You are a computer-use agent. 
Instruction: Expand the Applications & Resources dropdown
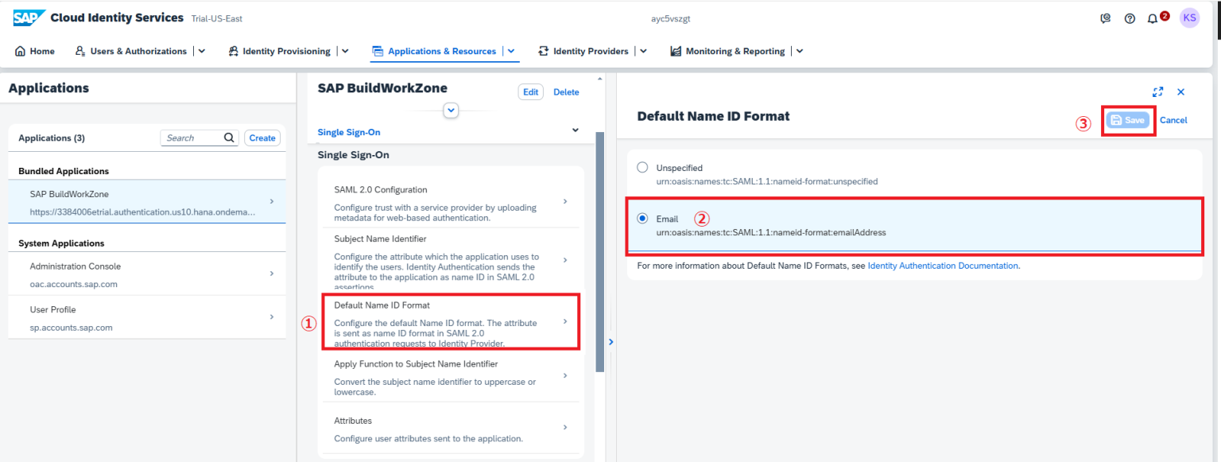tap(510, 50)
